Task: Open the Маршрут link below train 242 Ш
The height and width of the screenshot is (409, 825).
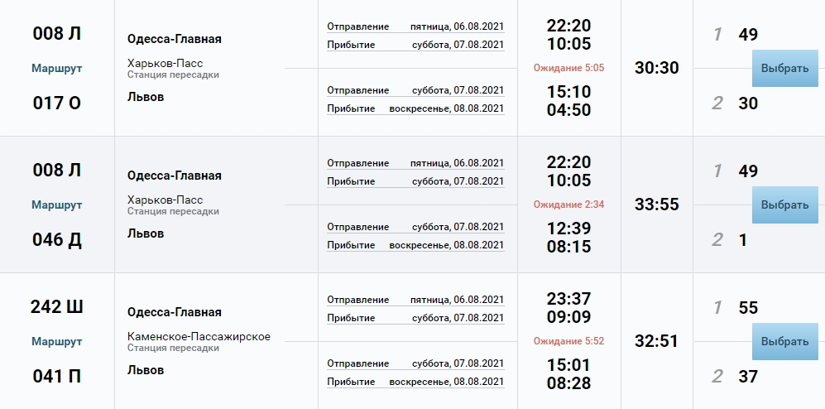Action: tap(57, 341)
